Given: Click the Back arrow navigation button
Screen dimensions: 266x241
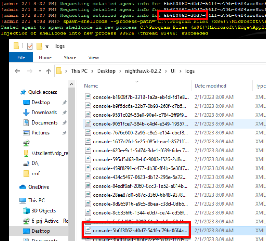Looking at the screenshot, I should (x=17, y=71).
